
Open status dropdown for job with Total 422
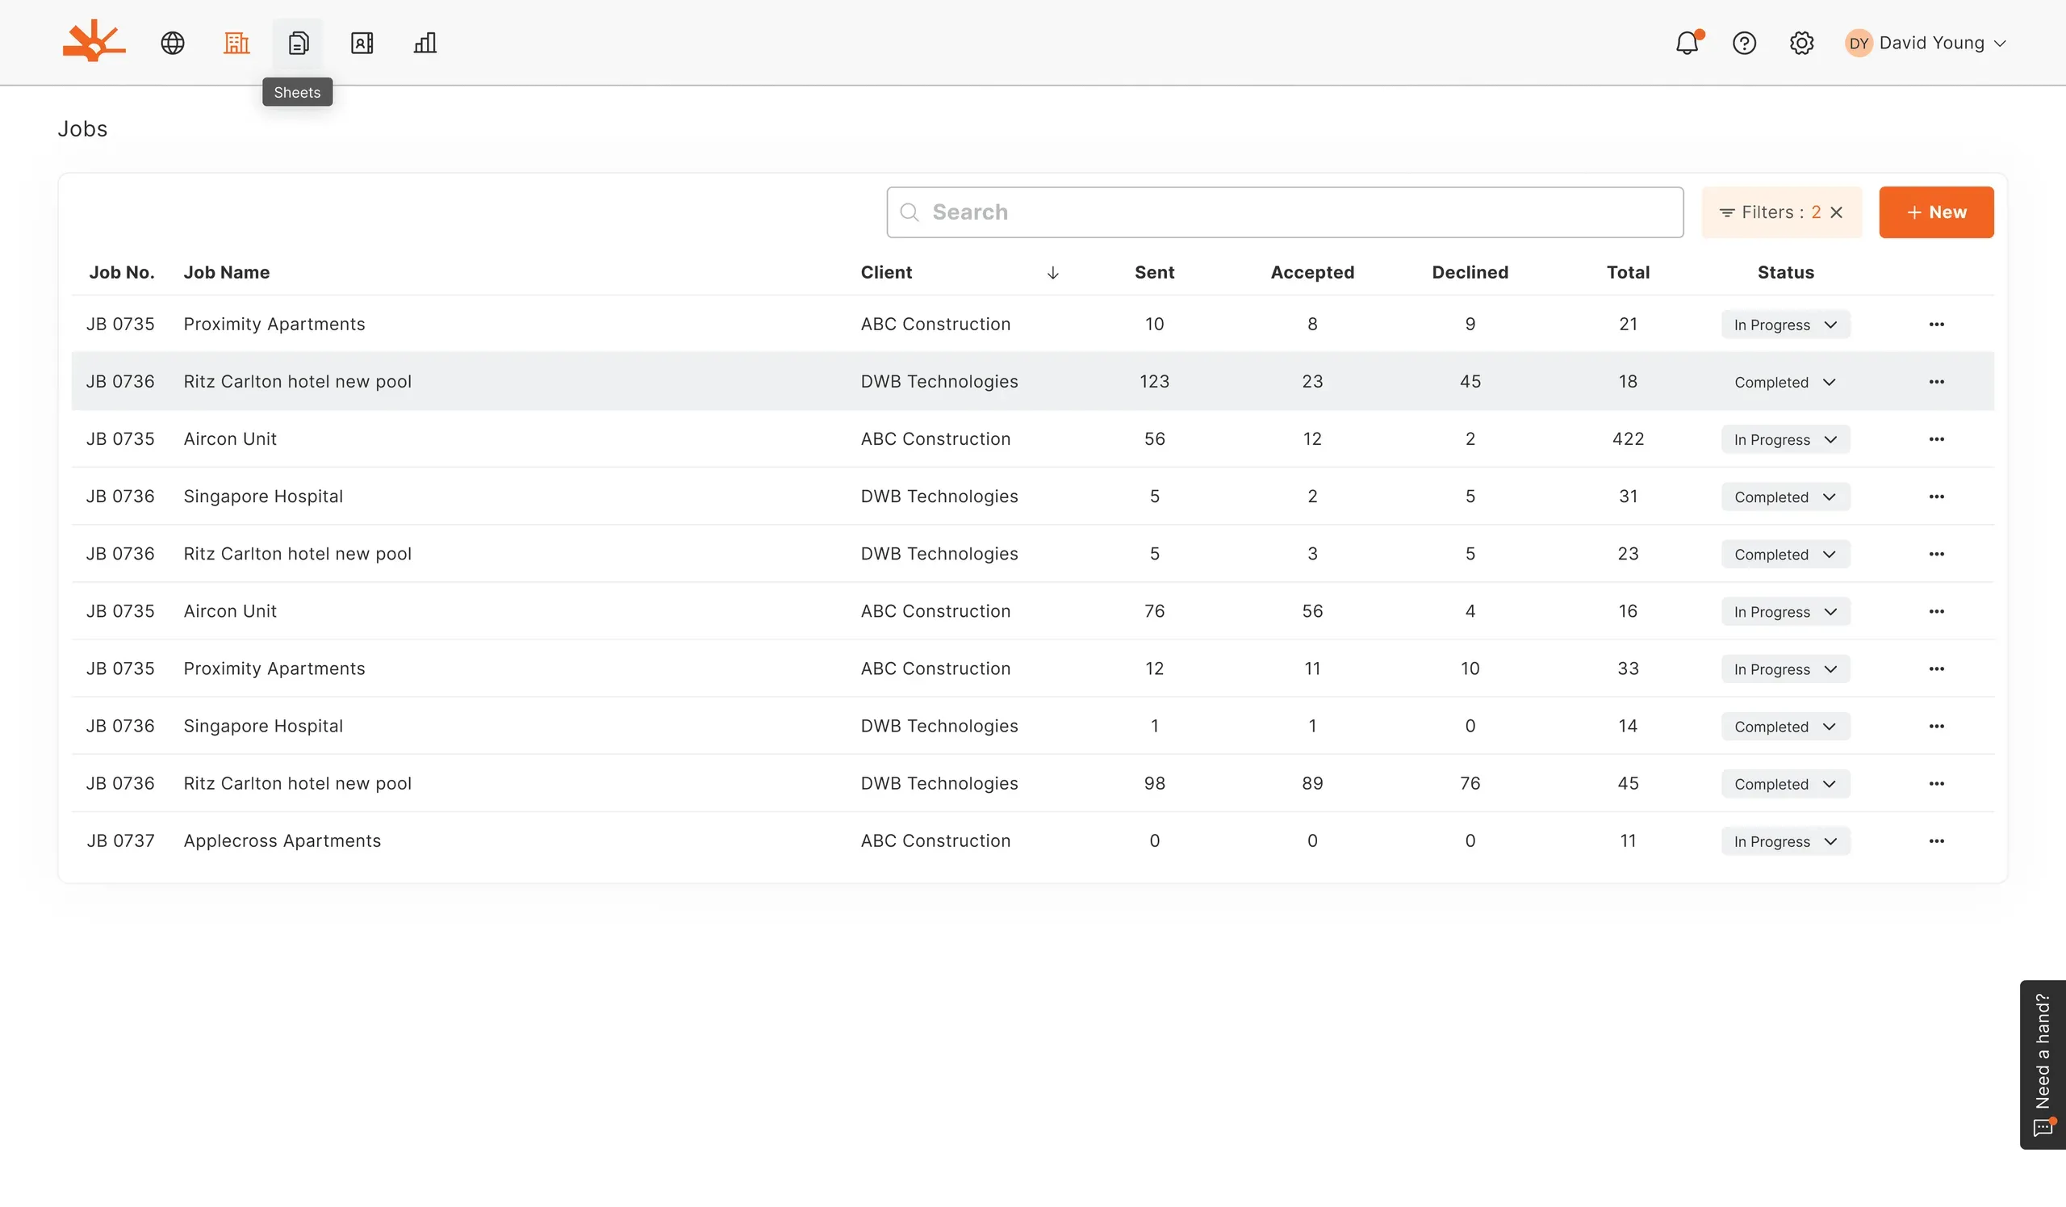[x=1785, y=439]
